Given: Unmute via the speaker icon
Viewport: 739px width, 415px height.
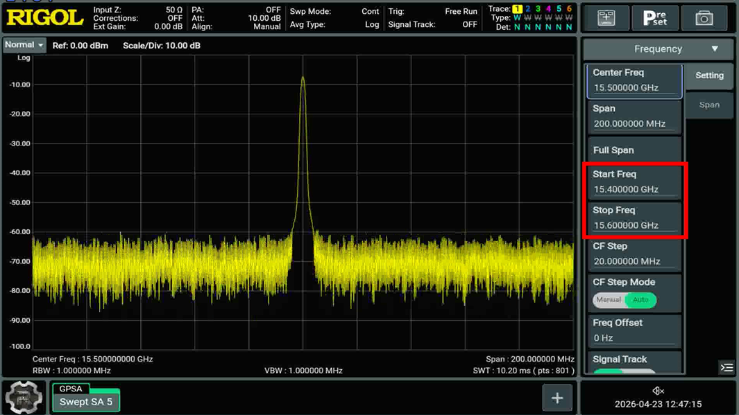Looking at the screenshot, I should [658, 391].
